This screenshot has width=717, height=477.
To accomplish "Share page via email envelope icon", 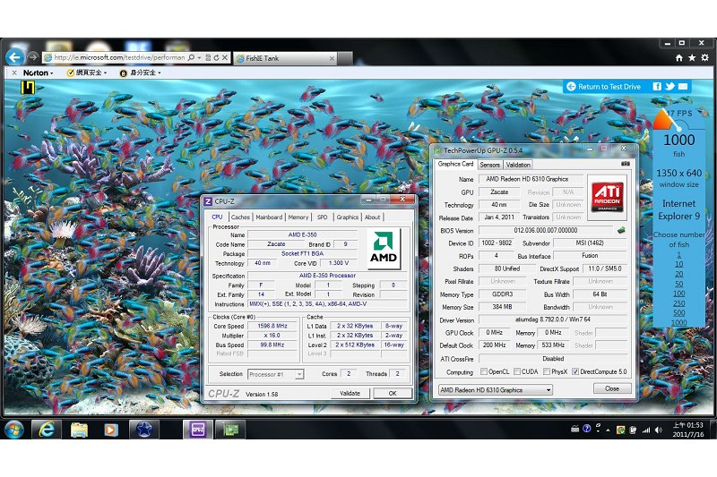I will tap(683, 86).
